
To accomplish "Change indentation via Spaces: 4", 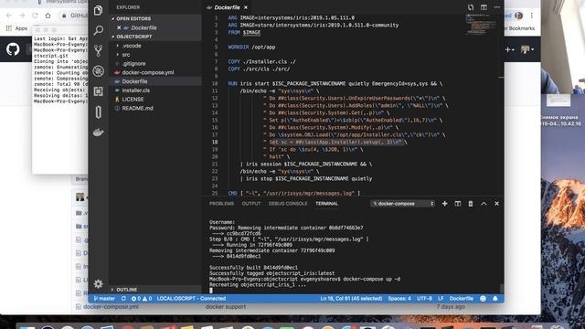I will 399,299.
